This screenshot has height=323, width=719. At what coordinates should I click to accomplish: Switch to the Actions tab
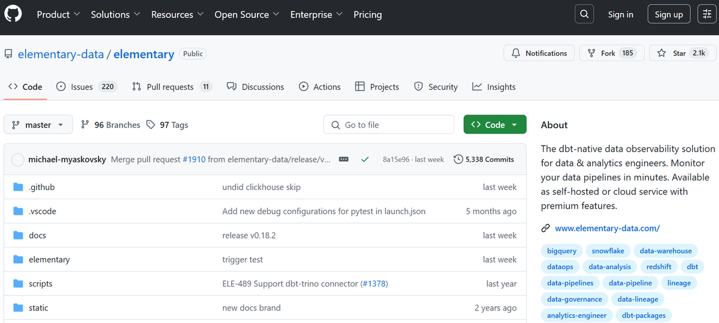coord(320,87)
